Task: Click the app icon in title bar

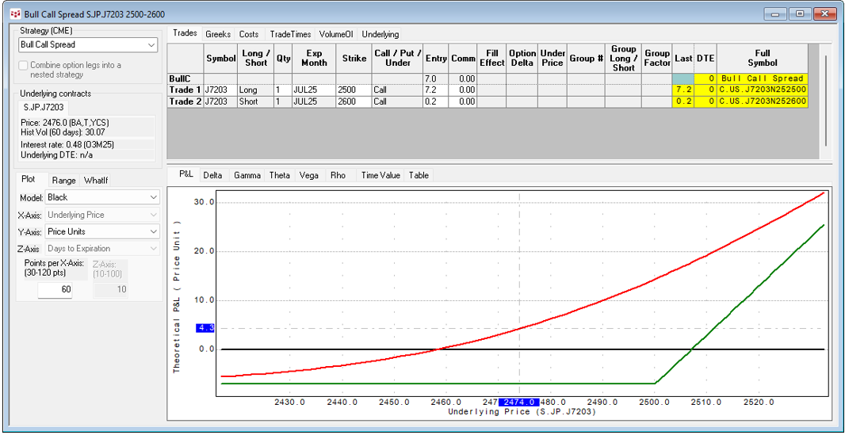Action: click(15, 14)
